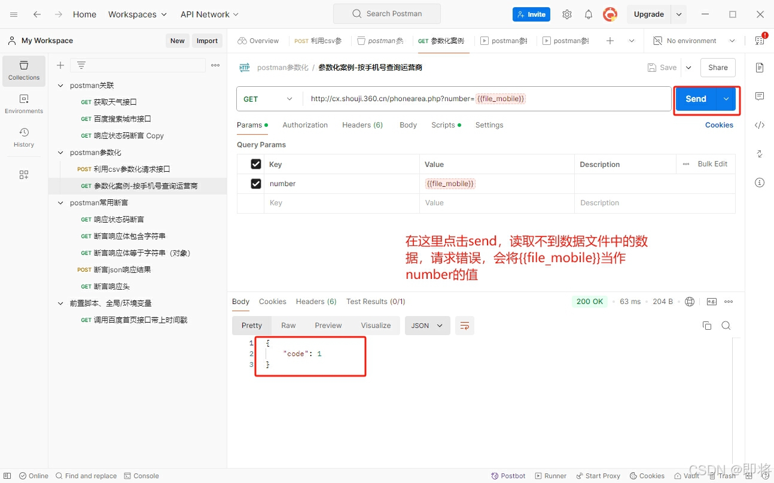
Task: Click the New button
Action: coord(178,41)
